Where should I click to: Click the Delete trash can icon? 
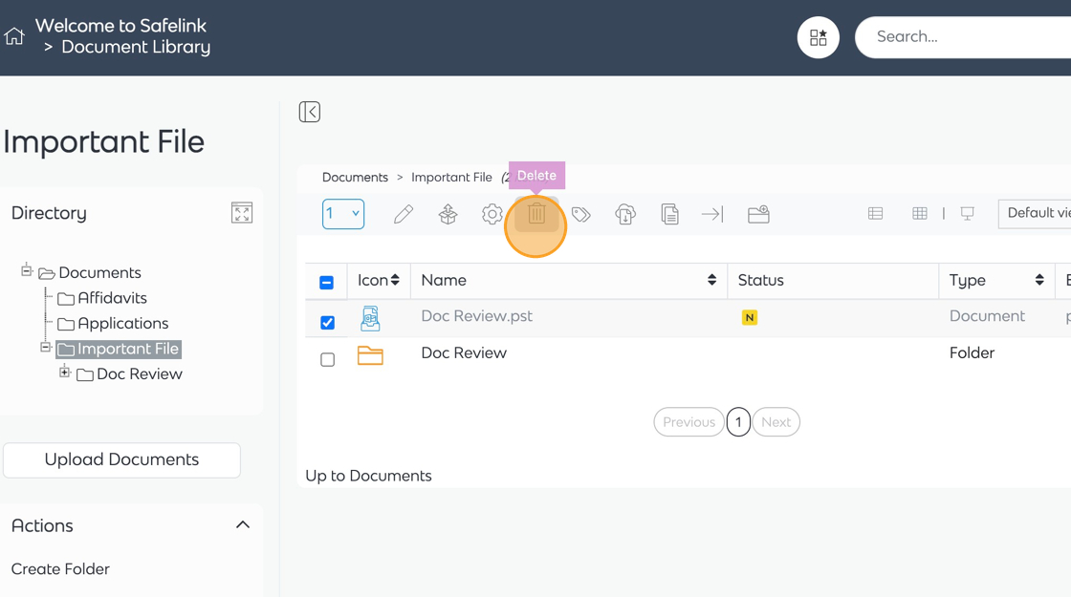(536, 214)
